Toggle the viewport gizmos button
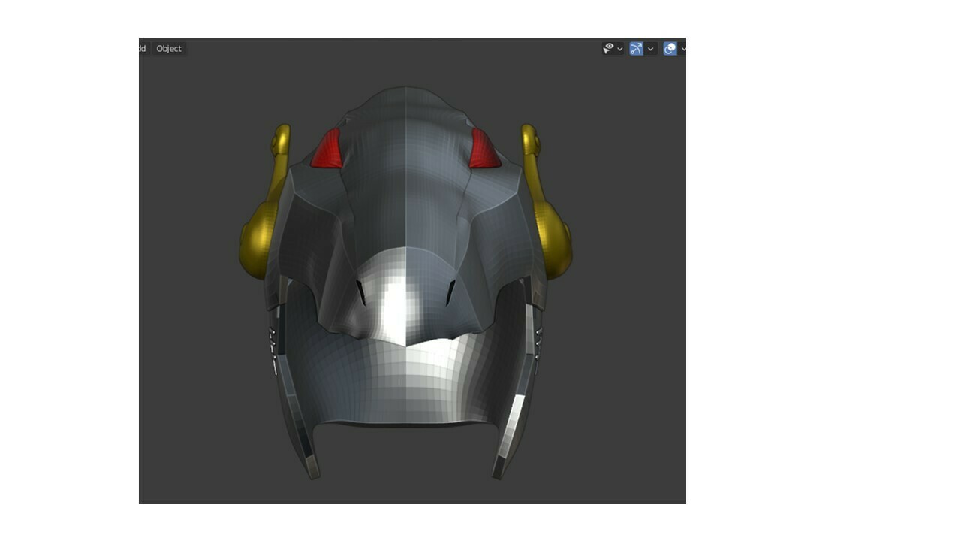This screenshot has width=961, height=541. [637, 49]
